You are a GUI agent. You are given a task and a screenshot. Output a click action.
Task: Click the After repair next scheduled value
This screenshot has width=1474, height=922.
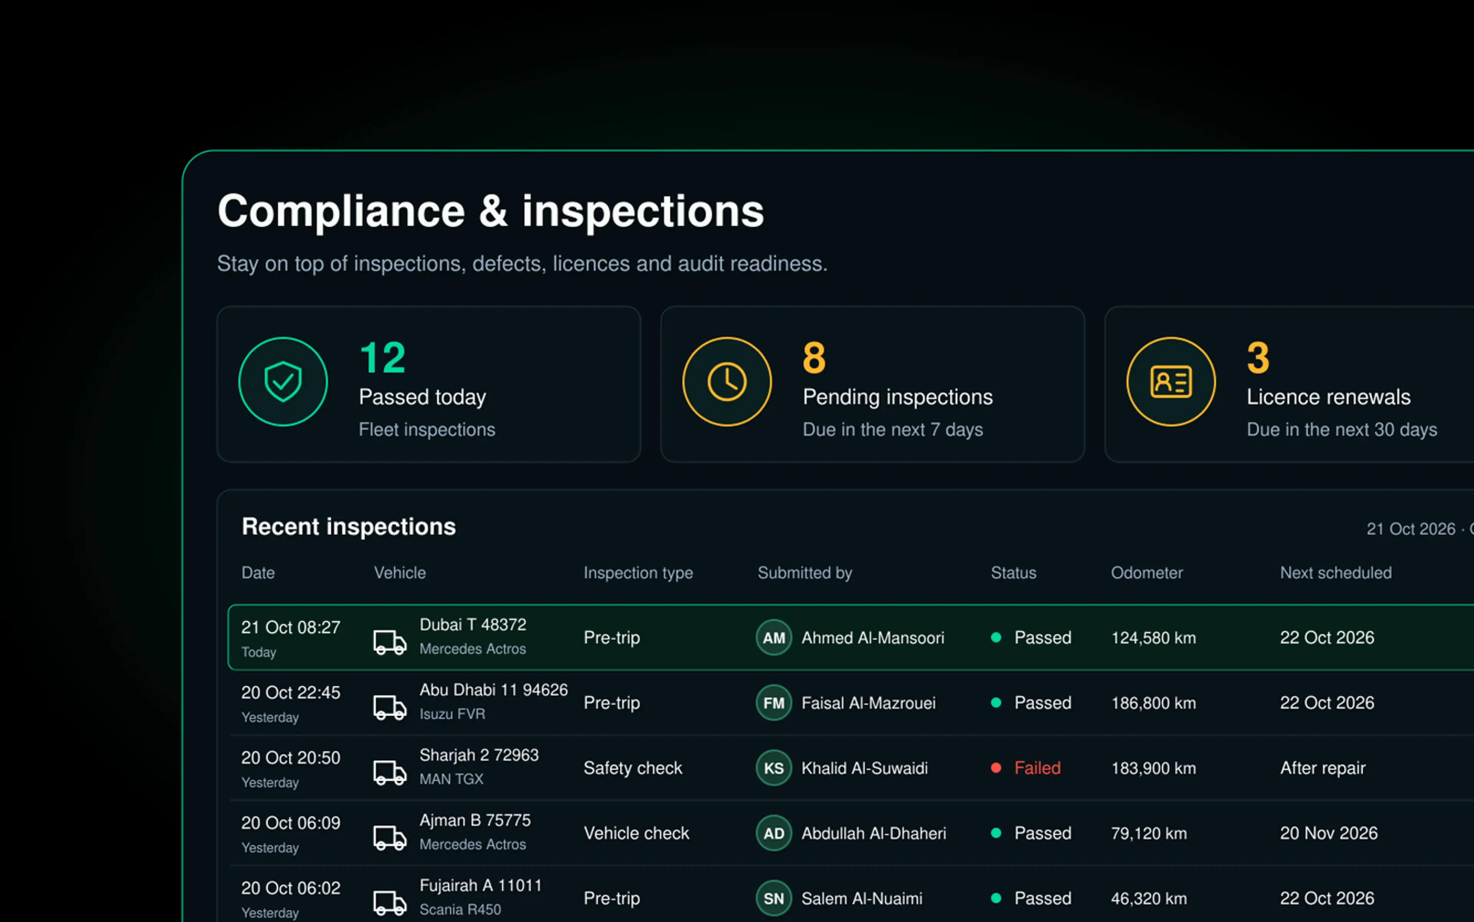tap(1323, 768)
